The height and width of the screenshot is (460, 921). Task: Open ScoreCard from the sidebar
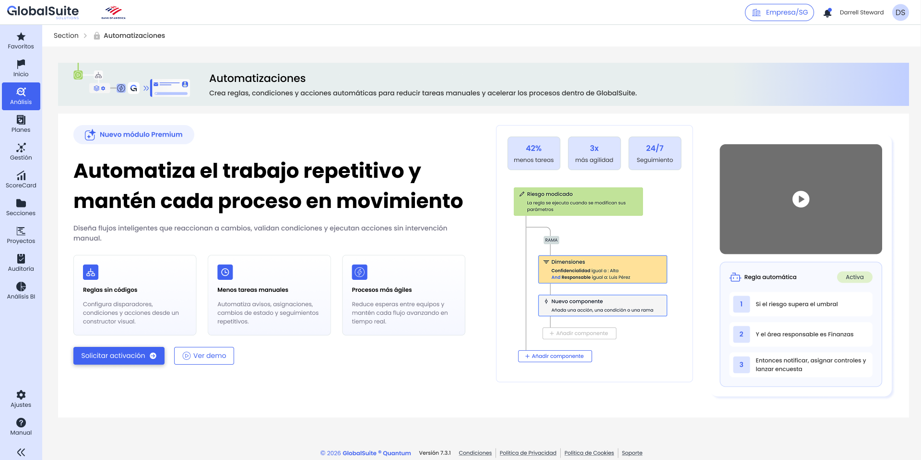[x=21, y=180]
